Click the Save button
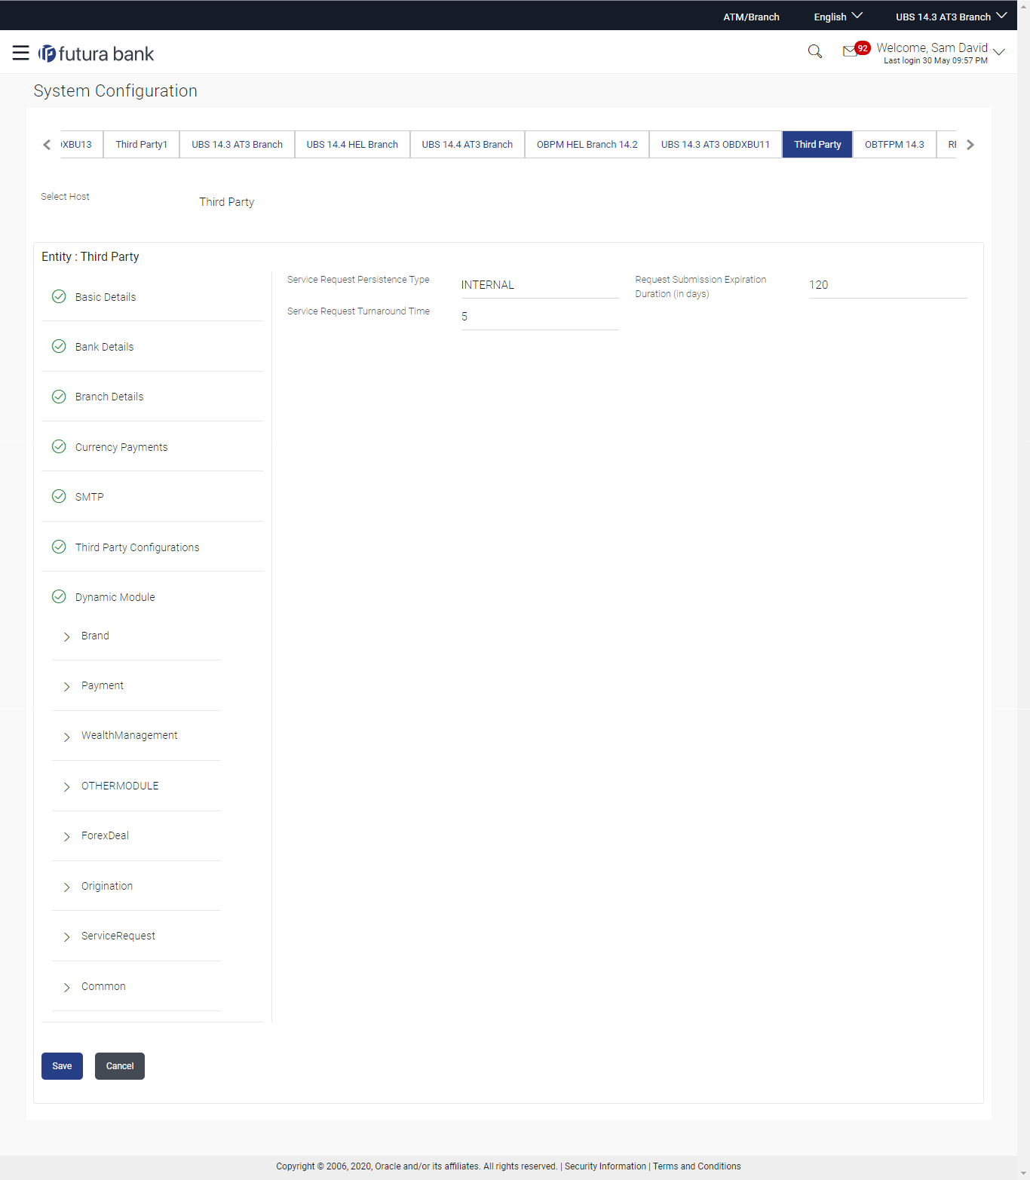 point(62,1065)
